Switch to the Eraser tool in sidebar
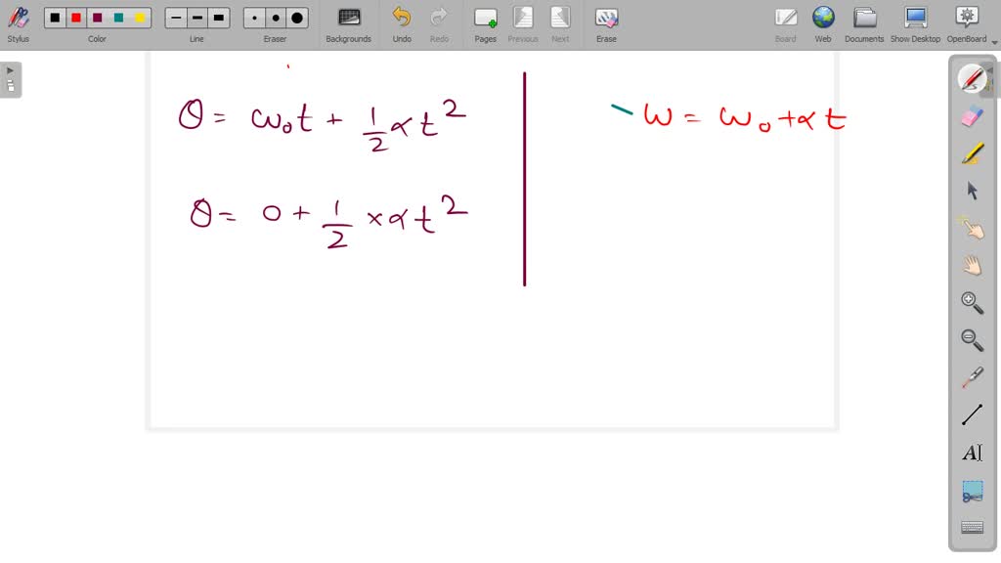The image size is (1001, 563). point(972,116)
